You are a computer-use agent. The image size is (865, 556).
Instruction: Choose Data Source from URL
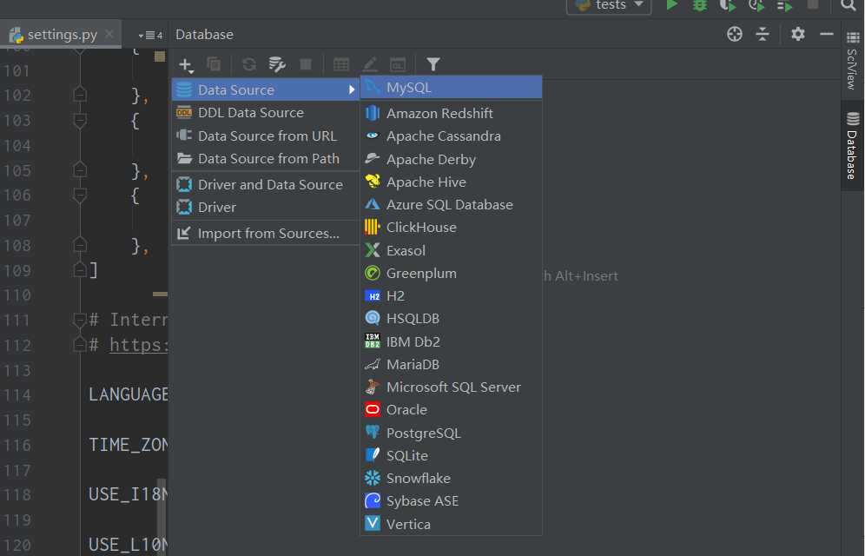click(x=266, y=136)
